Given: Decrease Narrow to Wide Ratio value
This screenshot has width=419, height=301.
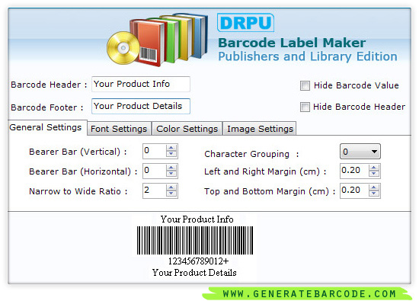Looking at the screenshot, I should pos(171,194).
